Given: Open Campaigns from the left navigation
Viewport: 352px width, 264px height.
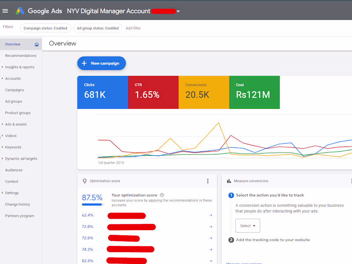Looking at the screenshot, I should pyautogui.click(x=15, y=90).
